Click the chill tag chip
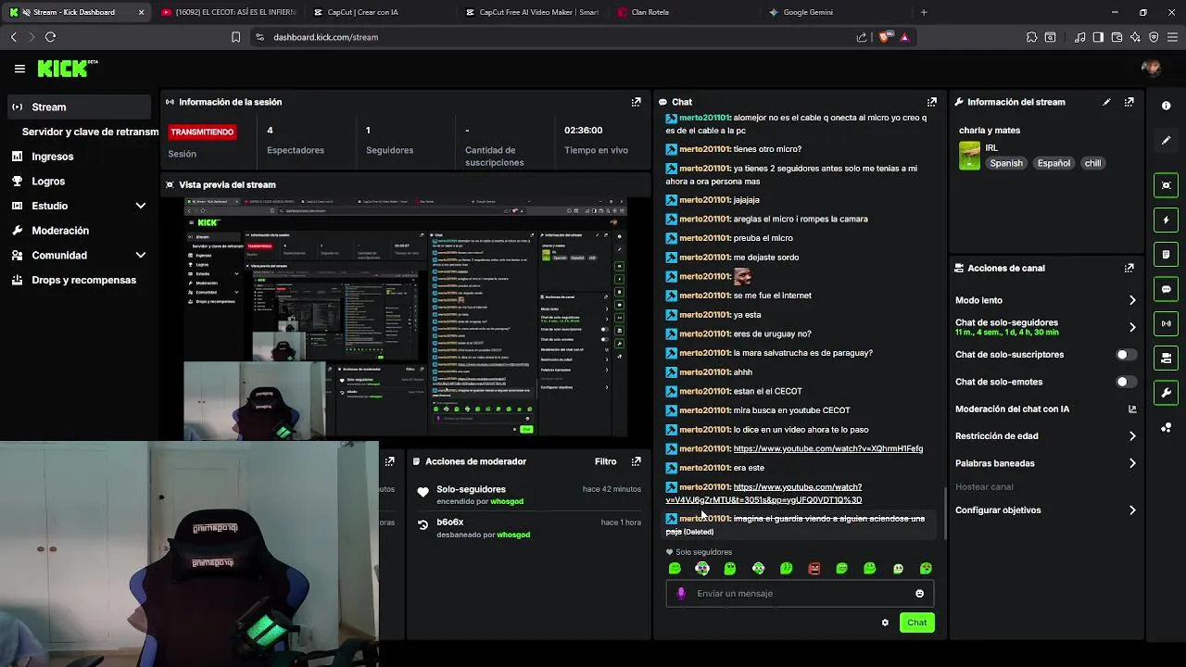The image size is (1186, 667). point(1092,163)
